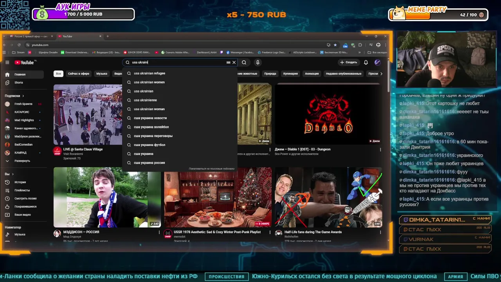Click the magnifier search button
Screen dimensions: 501x282
(244, 62)
